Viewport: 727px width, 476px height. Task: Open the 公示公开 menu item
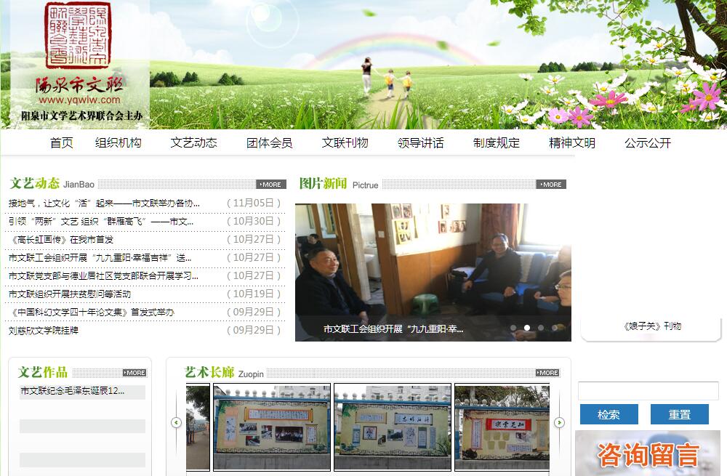(648, 143)
